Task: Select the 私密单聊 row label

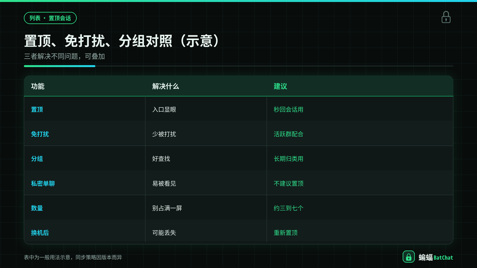Action: click(43, 183)
